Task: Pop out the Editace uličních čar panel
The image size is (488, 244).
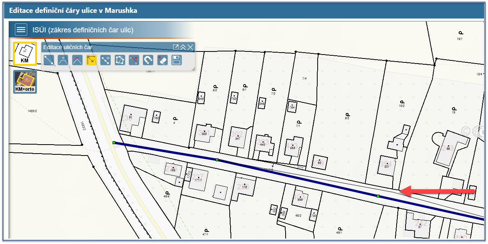Action: pyautogui.click(x=176, y=47)
